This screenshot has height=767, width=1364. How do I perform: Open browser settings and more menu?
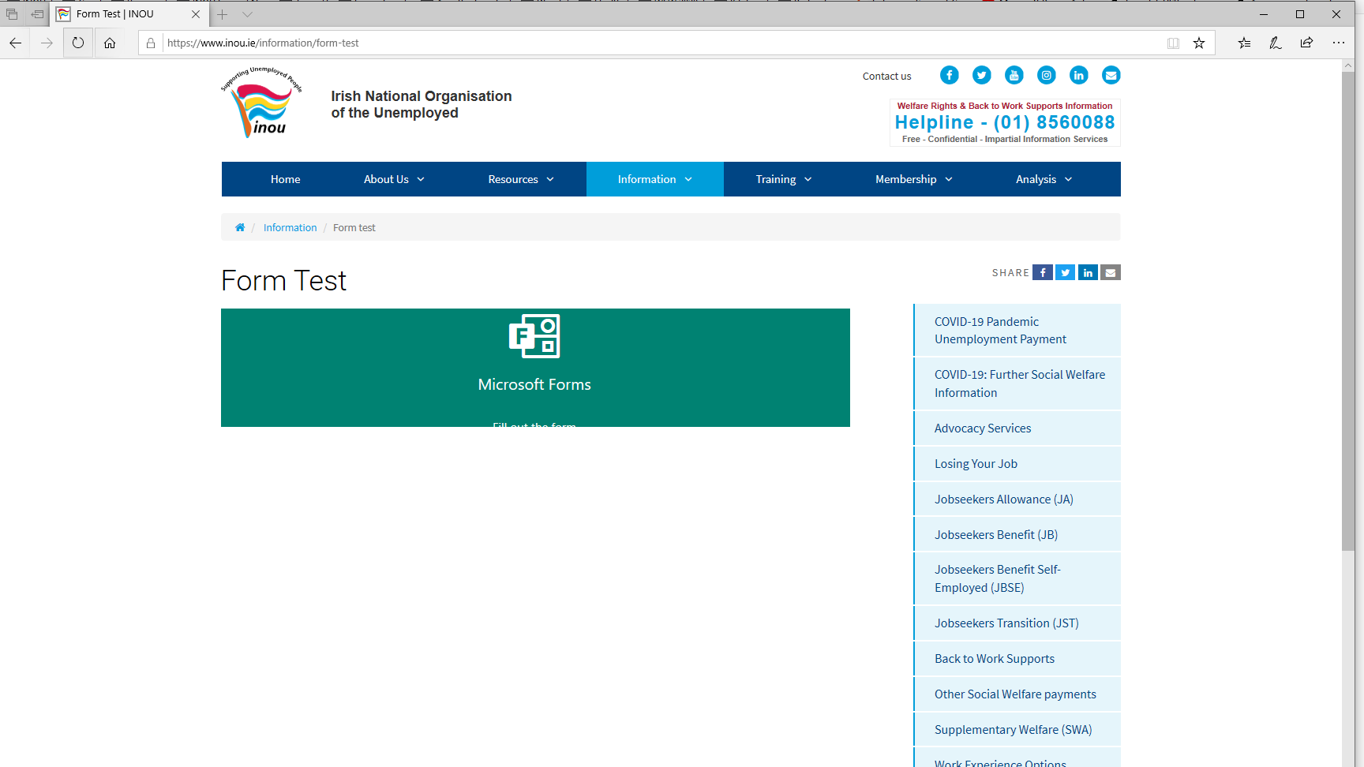tap(1338, 43)
